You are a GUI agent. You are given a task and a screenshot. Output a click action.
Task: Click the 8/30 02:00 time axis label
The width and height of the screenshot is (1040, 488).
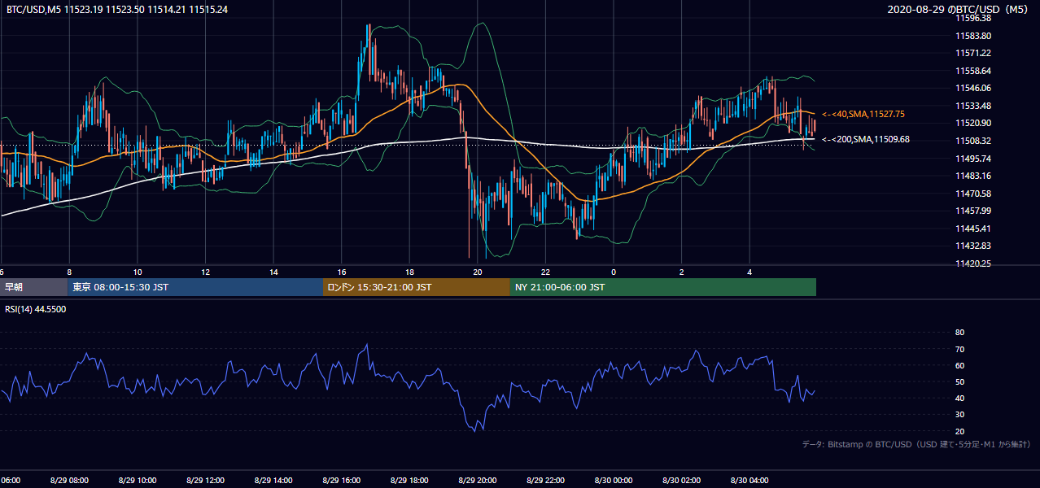[x=682, y=481]
